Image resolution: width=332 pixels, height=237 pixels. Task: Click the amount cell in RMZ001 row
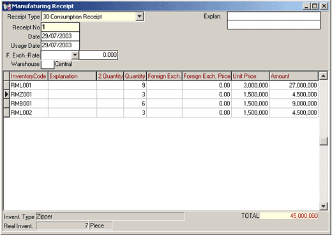[294, 95]
